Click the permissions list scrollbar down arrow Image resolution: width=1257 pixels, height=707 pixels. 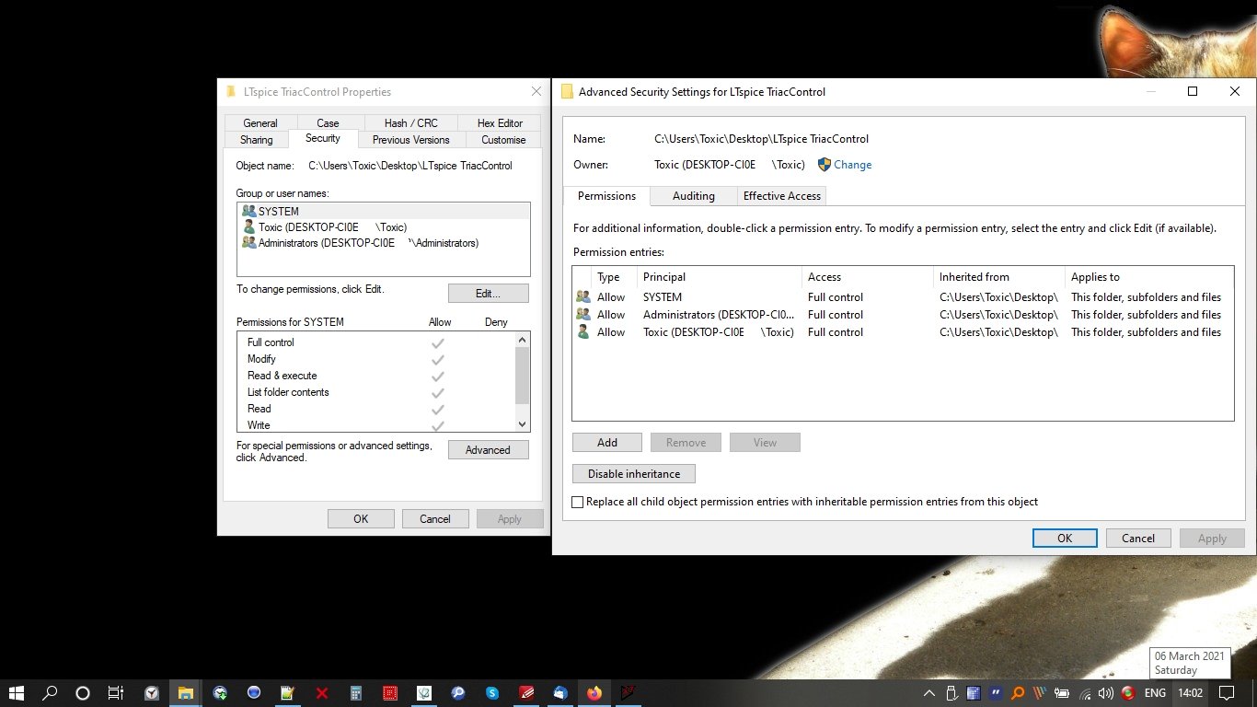coord(523,424)
